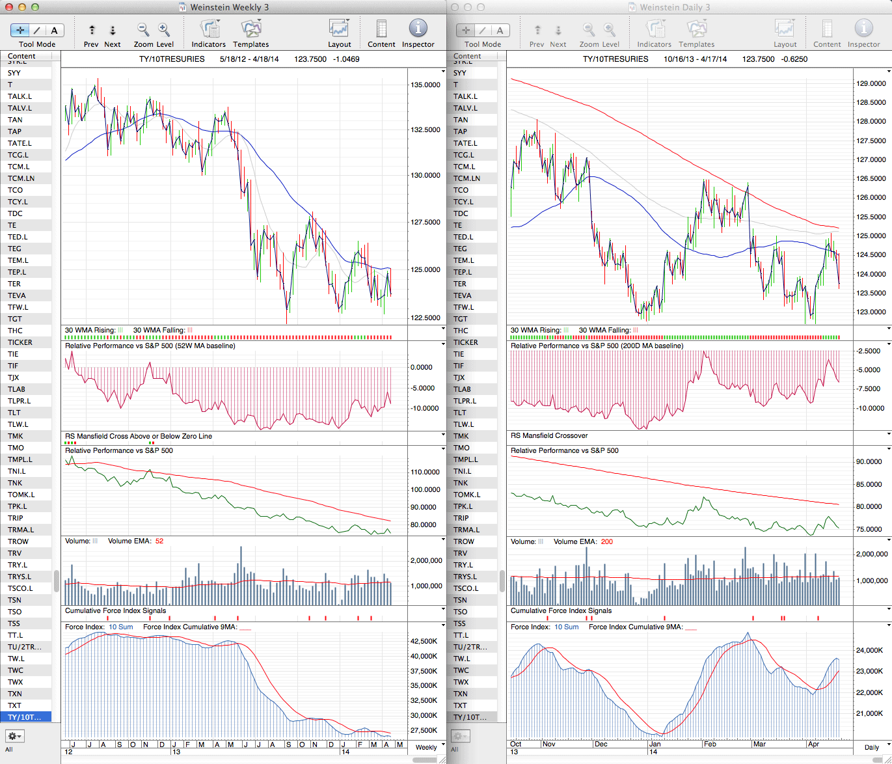Open Inspector panel in Weekly window
Viewport: 892px width, 764px height.
pos(418,30)
